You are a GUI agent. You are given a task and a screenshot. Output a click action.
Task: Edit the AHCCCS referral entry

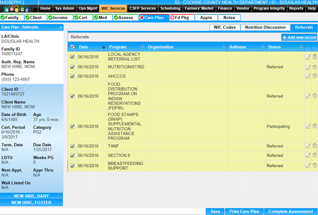click(x=308, y=76)
